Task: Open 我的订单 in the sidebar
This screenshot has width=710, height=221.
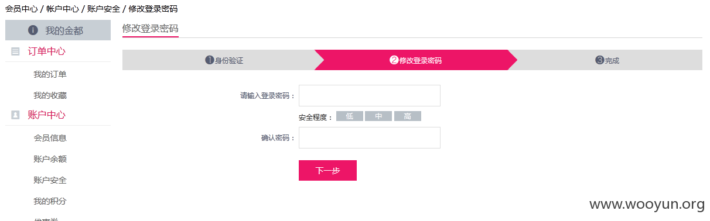Action: coord(50,75)
